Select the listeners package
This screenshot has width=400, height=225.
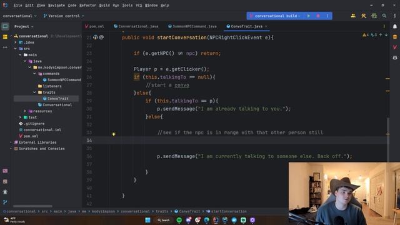tap(50, 86)
